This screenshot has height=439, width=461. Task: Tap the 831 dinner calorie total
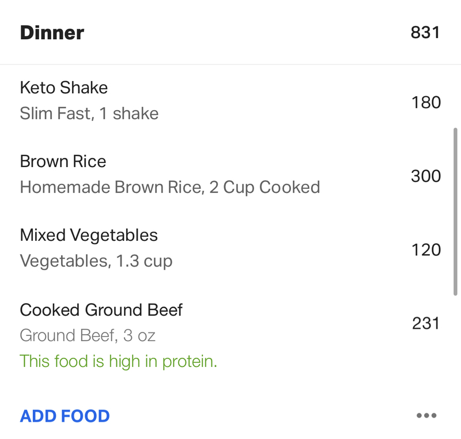click(425, 32)
